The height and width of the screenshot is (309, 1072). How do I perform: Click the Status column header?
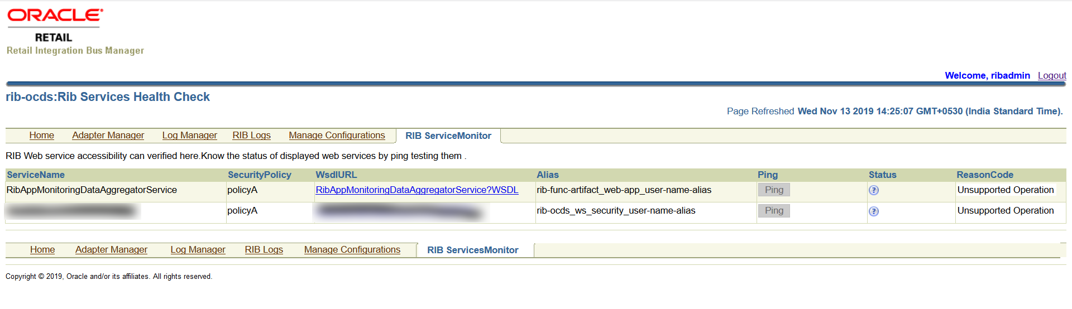pos(883,175)
